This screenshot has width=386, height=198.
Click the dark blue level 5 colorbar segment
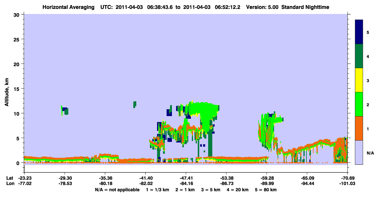(359, 32)
